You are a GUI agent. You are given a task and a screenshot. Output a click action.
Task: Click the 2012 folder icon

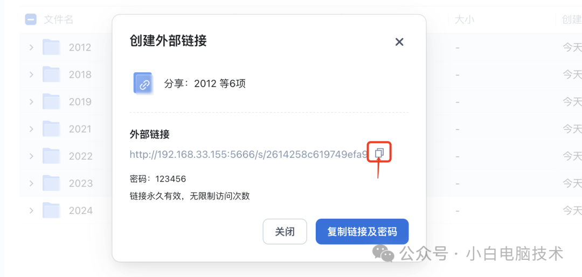click(51, 47)
